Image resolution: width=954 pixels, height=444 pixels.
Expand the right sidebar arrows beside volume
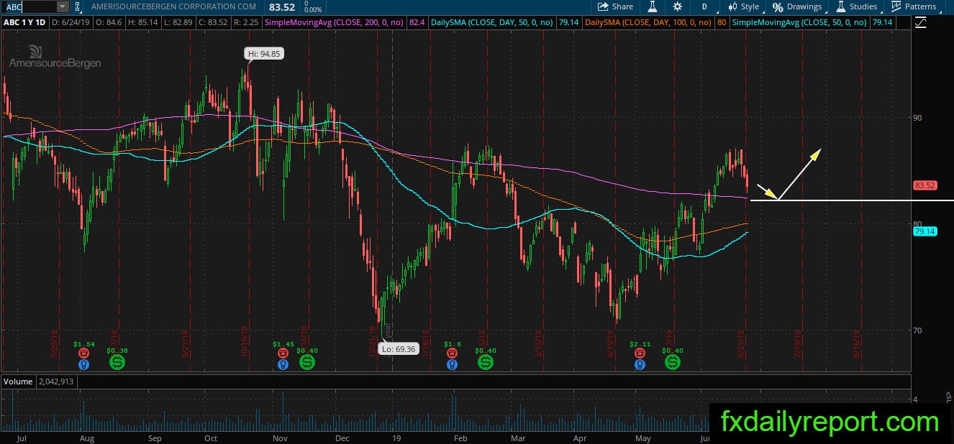tap(948, 396)
